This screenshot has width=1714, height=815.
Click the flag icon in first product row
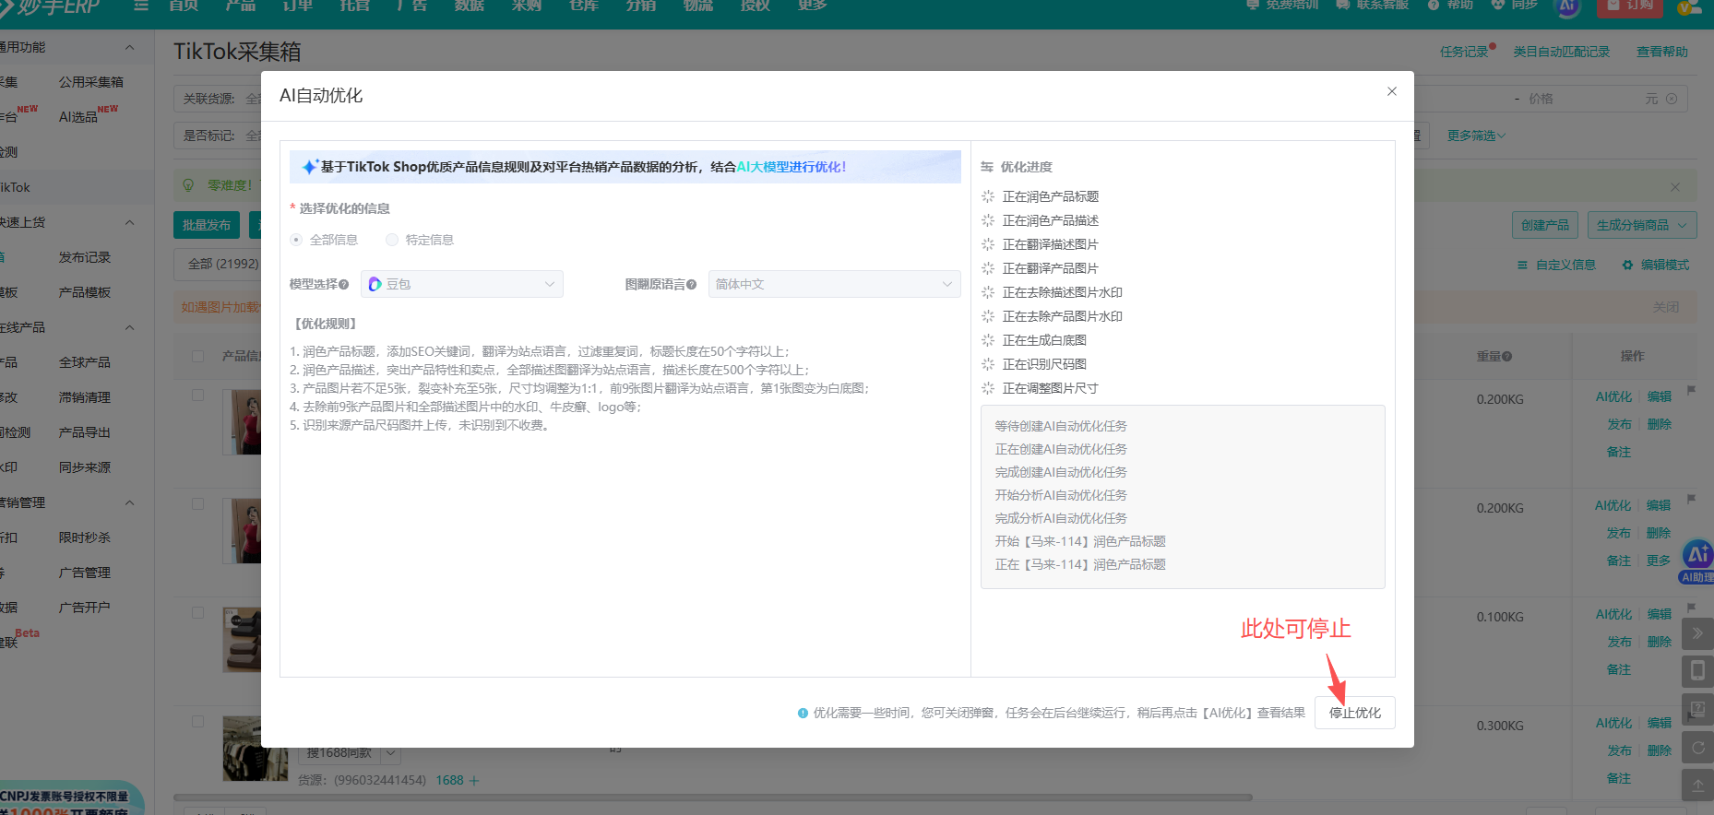[x=1692, y=390]
